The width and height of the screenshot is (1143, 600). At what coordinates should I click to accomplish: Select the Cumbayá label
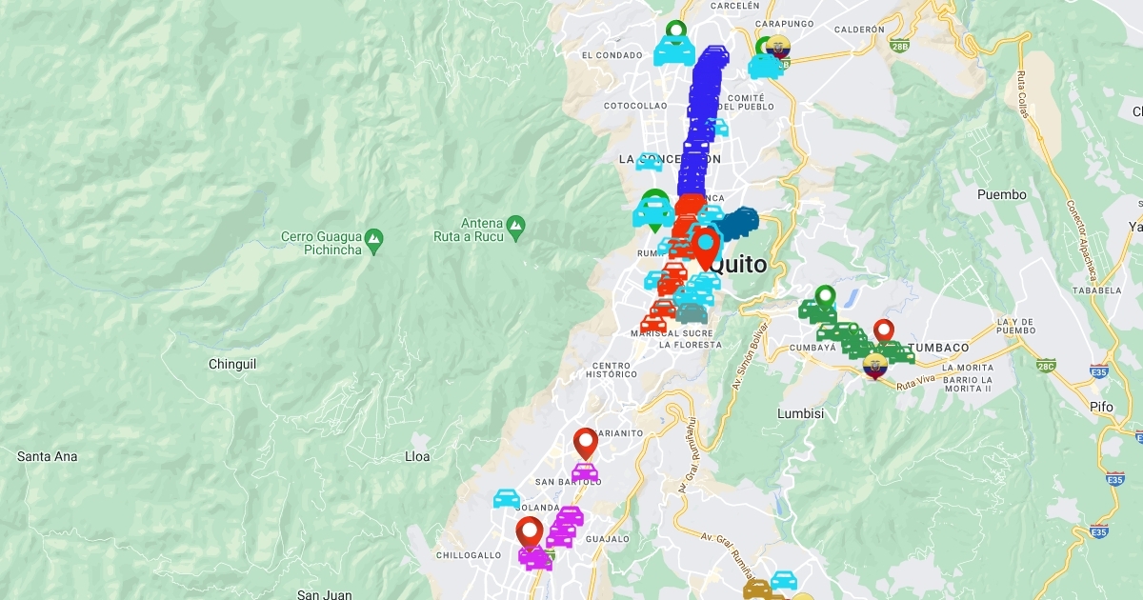(812, 348)
